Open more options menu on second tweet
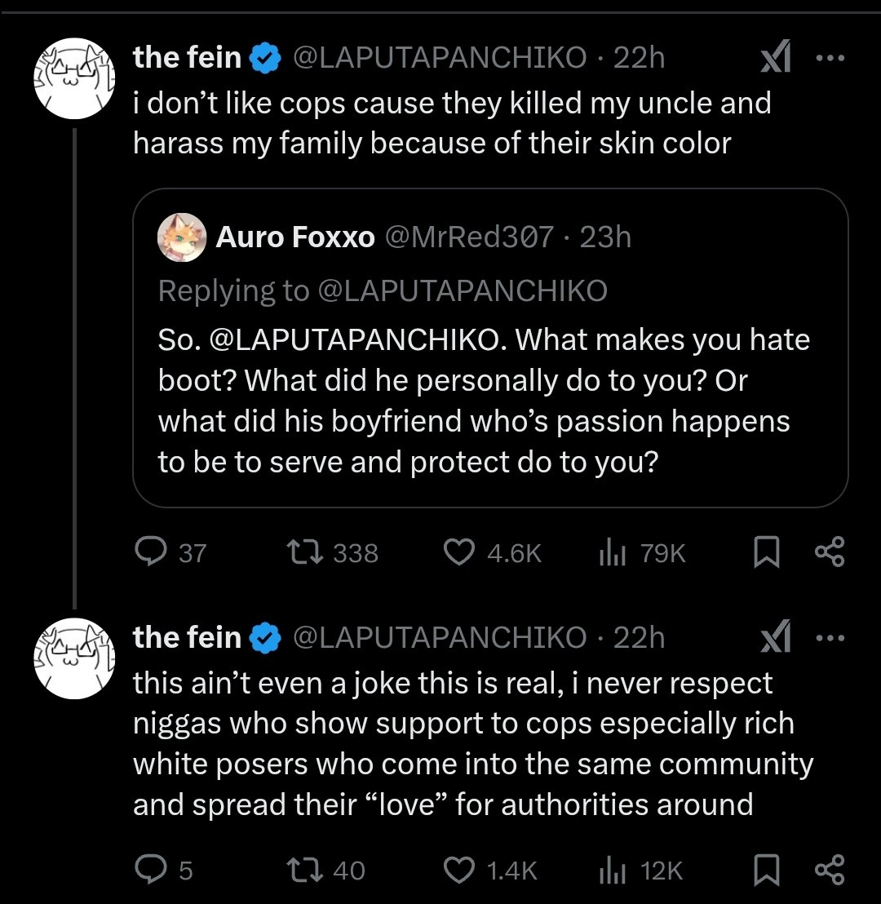 [830, 638]
